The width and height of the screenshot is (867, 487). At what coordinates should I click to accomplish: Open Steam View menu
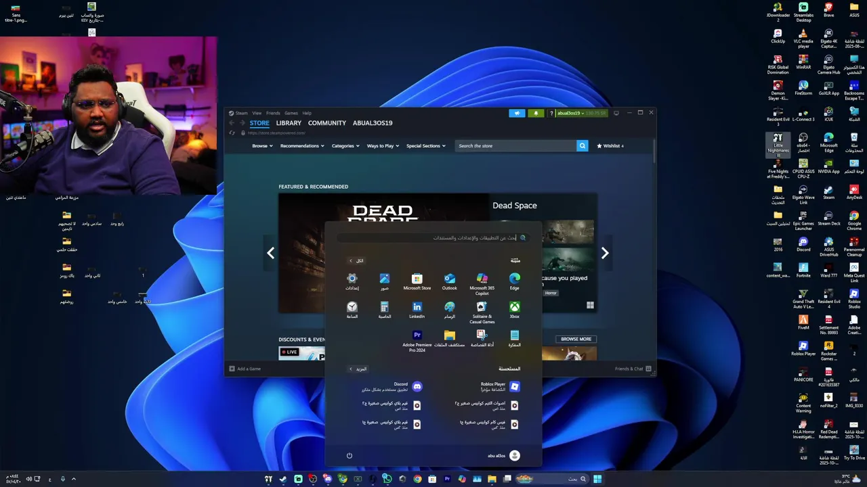click(257, 113)
